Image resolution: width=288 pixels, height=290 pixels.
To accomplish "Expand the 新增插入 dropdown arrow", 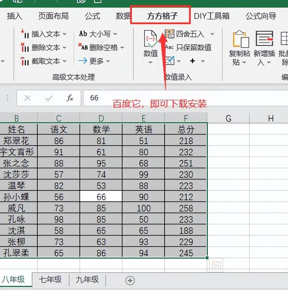I will (269, 62).
